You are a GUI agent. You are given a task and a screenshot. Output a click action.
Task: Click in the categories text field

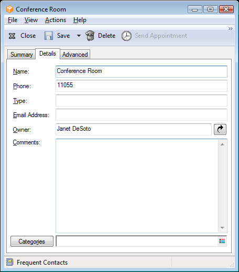137,241
